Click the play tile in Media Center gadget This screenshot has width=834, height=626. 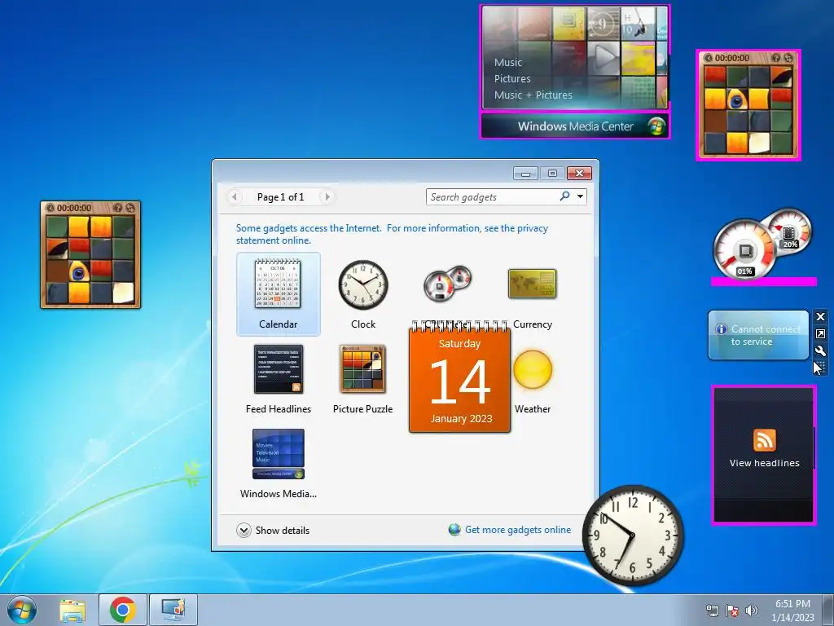pyautogui.click(x=605, y=56)
